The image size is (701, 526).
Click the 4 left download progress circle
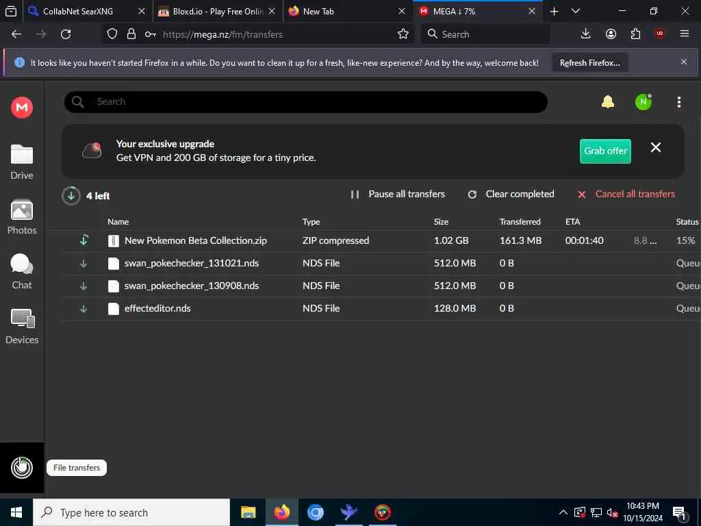click(x=71, y=196)
